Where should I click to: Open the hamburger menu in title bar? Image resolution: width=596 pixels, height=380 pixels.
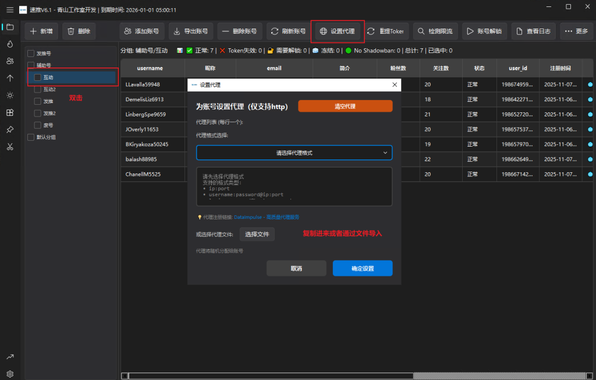pos(9,10)
